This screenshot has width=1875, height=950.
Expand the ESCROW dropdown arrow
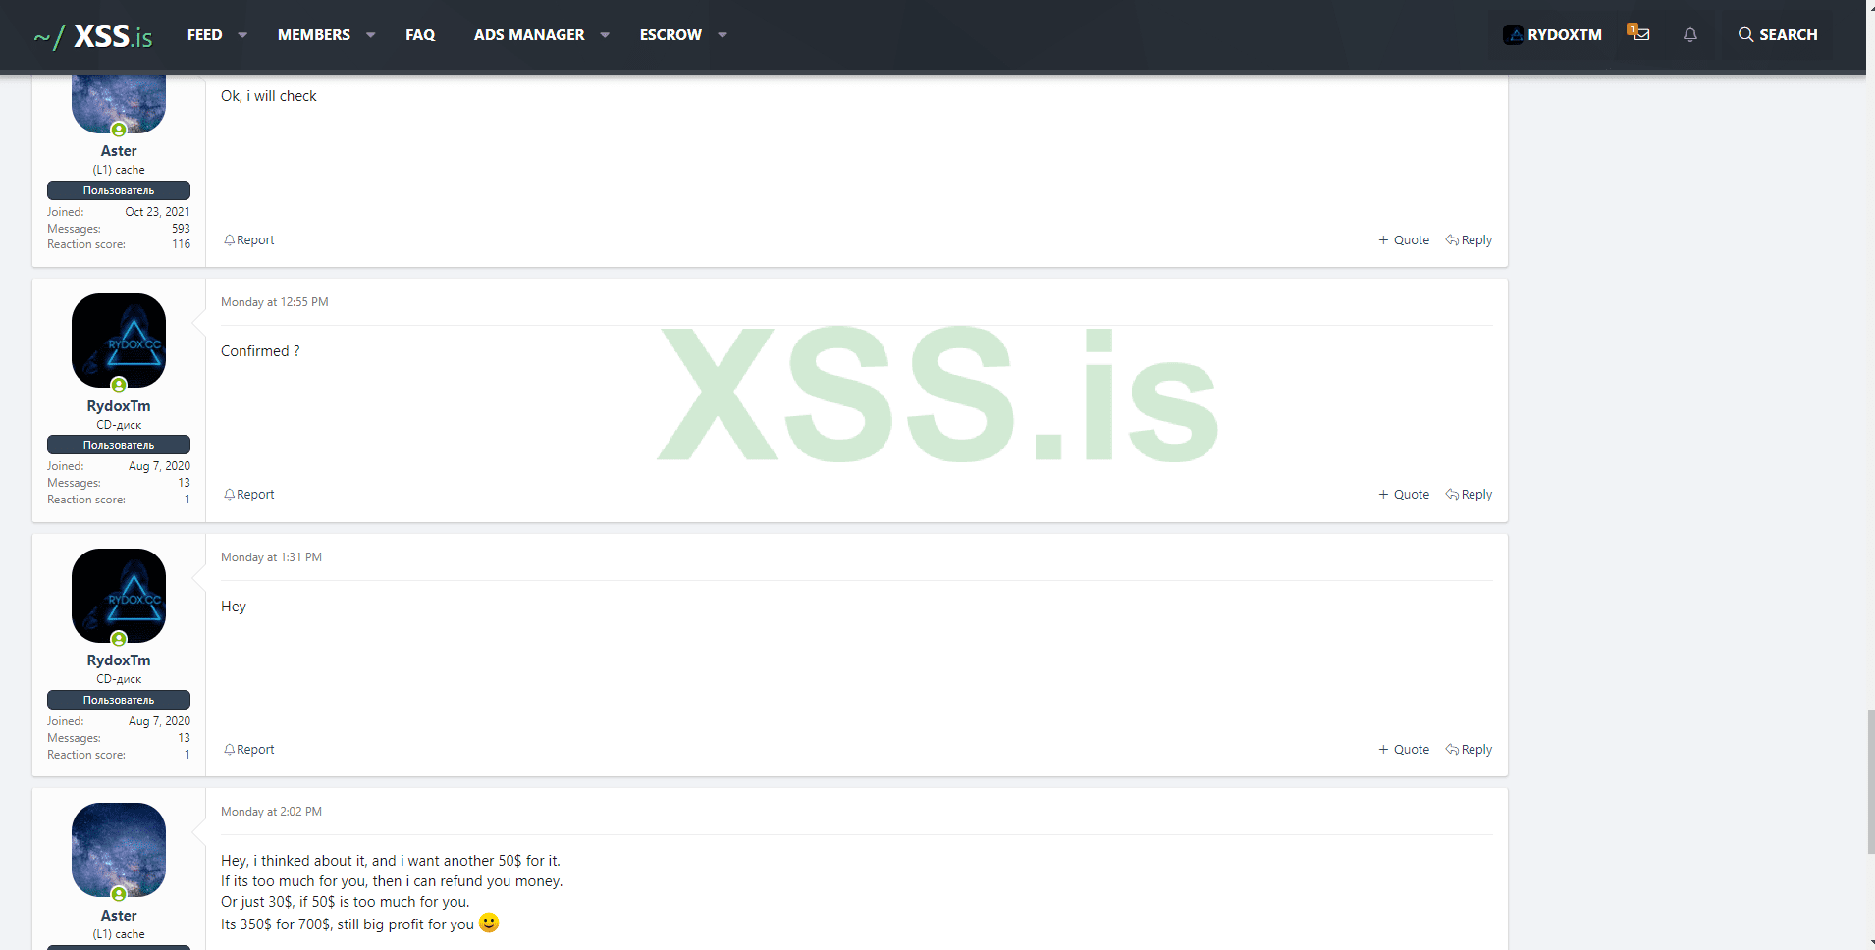(723, 35)
